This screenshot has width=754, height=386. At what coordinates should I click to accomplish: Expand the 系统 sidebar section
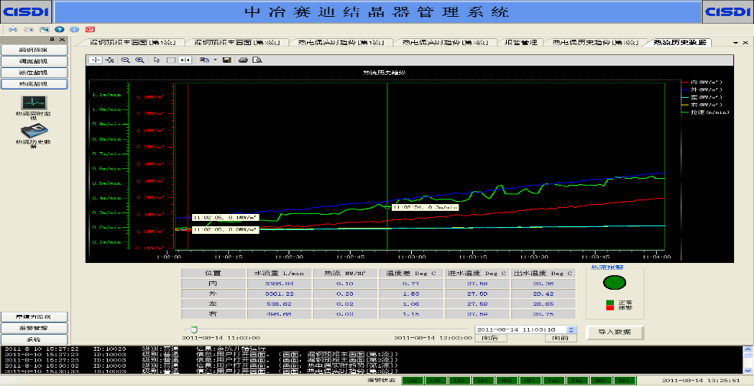(34, 339)
